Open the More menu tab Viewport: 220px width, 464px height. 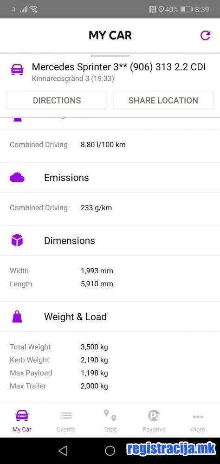(x=198, y=420)
